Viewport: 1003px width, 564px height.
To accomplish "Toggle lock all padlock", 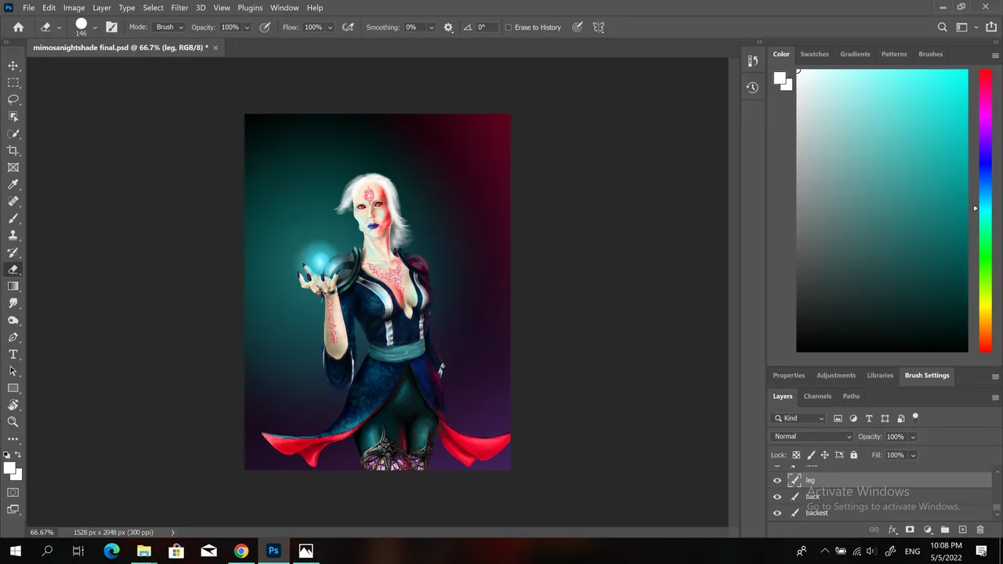I will [854, 455].
